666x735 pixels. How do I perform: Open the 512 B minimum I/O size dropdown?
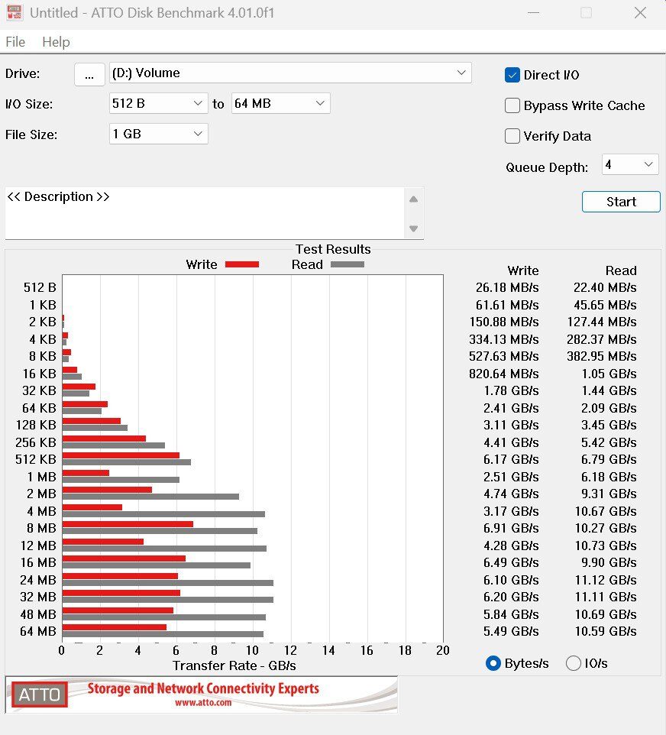coord(159,103)
